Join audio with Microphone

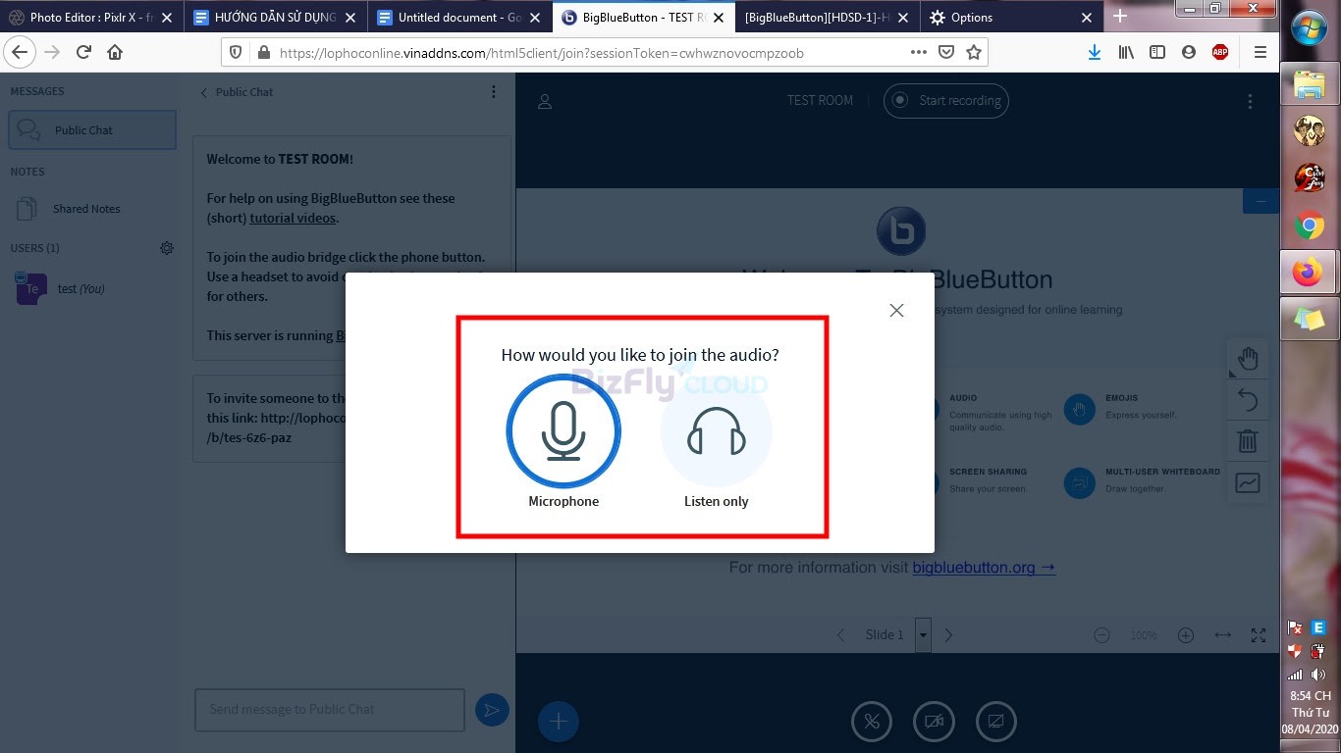click(x=563, y=431)
